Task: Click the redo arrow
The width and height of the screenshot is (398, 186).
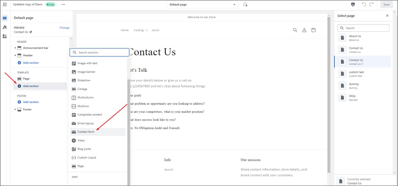Action: point(371,4)
